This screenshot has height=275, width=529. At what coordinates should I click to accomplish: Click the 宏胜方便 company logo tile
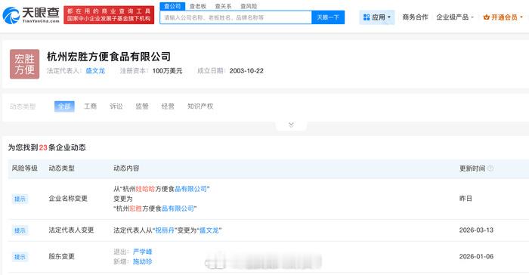[x=25, y=64]
